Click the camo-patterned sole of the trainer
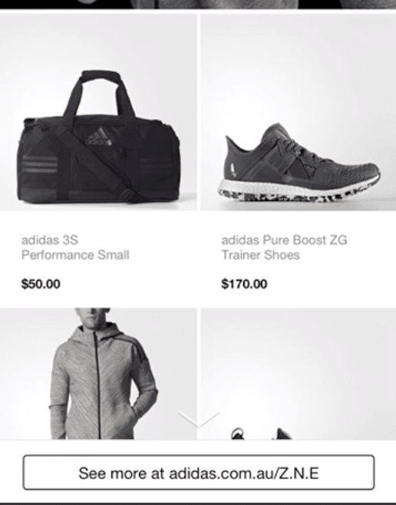Image resolution: width=396 pixels, height=505 pixels. [296, 196]
